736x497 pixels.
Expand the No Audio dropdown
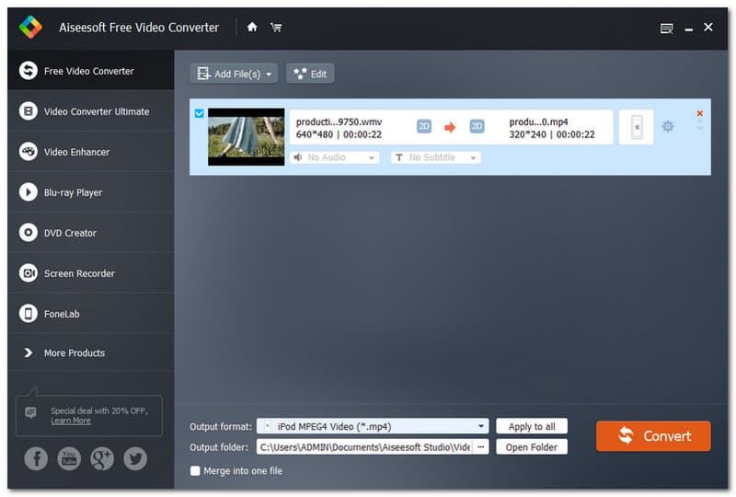tap(335, 157)
